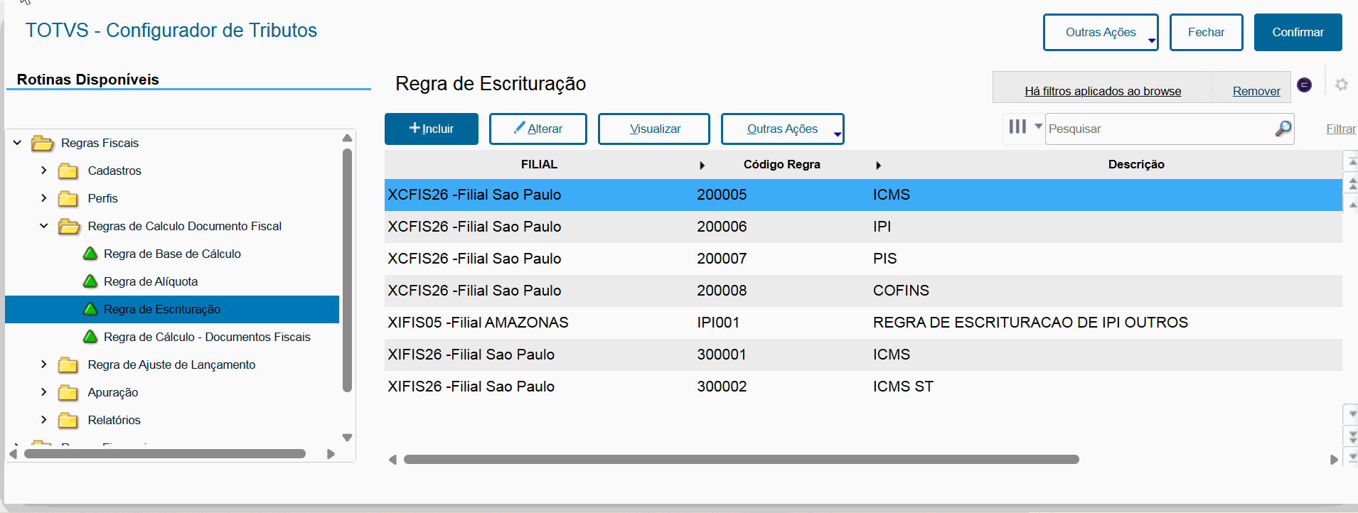Collapse Regras de Calculo Documento Fiscal node
This screenshot has width=1358, height=513.
point(44,226)
